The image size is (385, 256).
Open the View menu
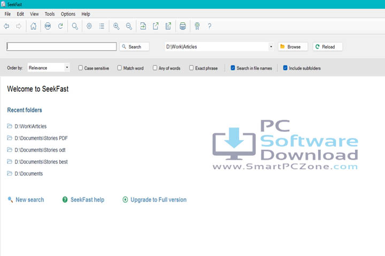(34, 14)
